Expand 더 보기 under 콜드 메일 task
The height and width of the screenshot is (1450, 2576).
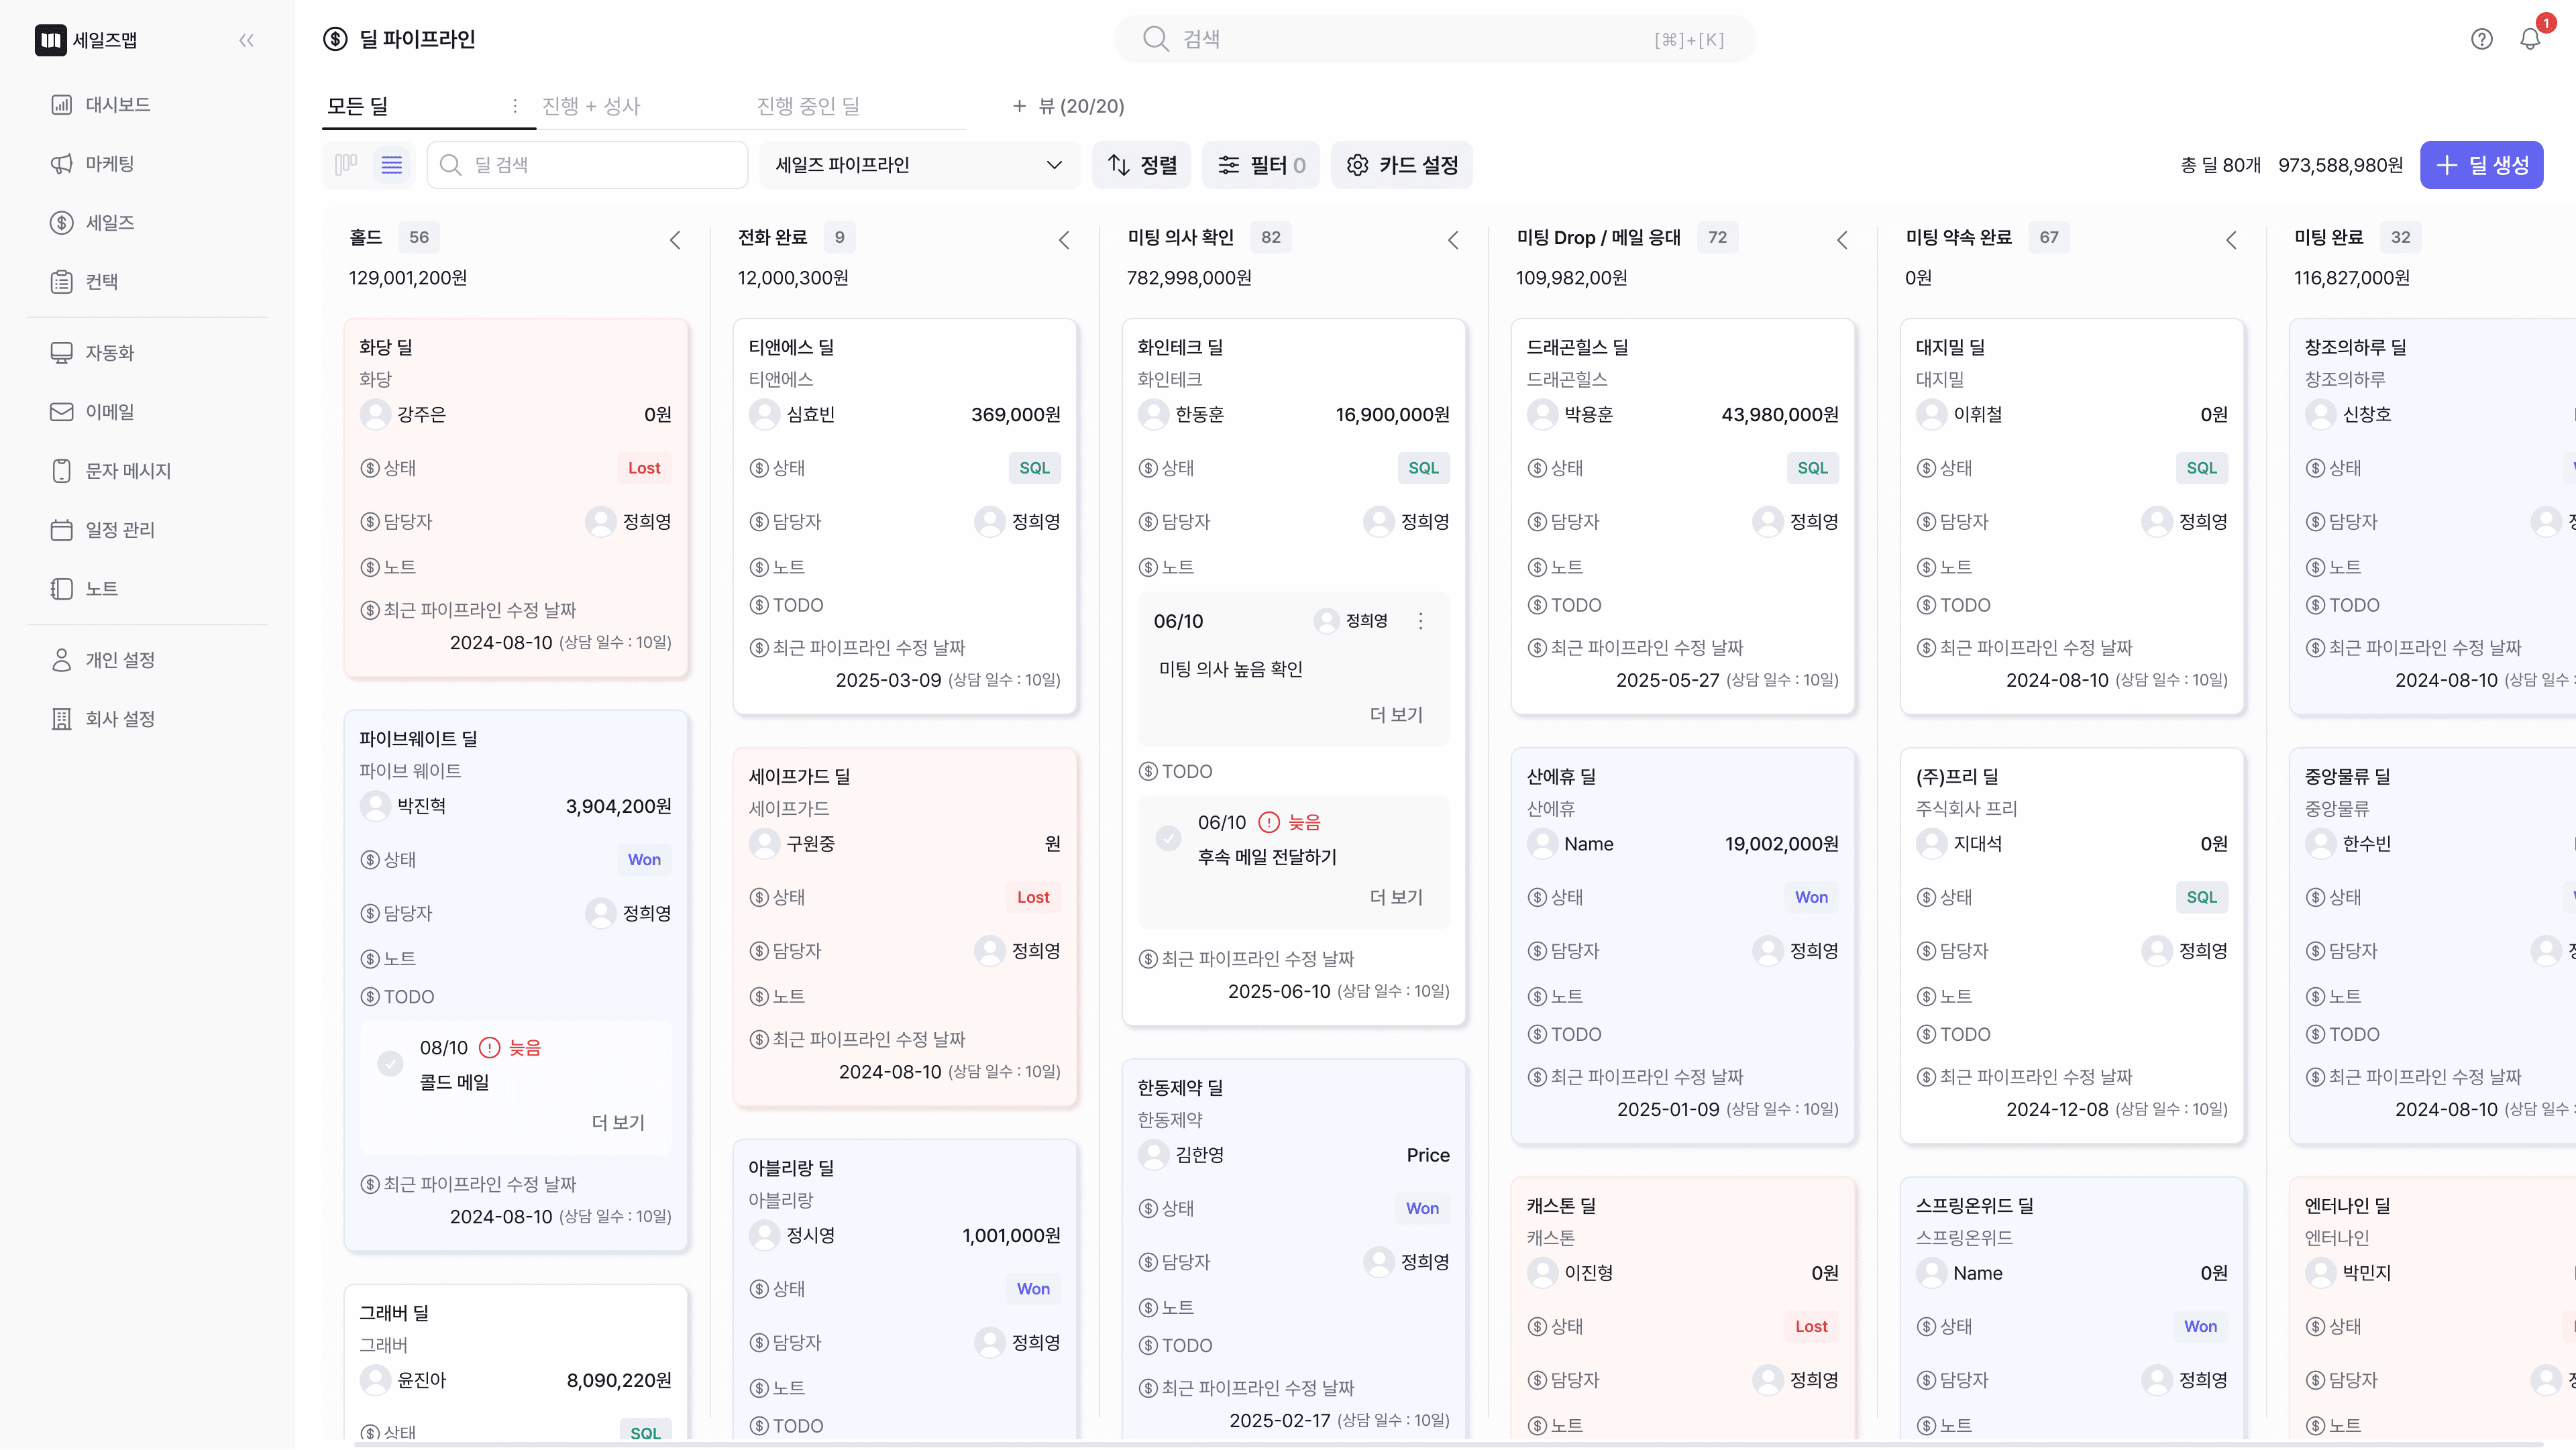(x=618, y=1122)
